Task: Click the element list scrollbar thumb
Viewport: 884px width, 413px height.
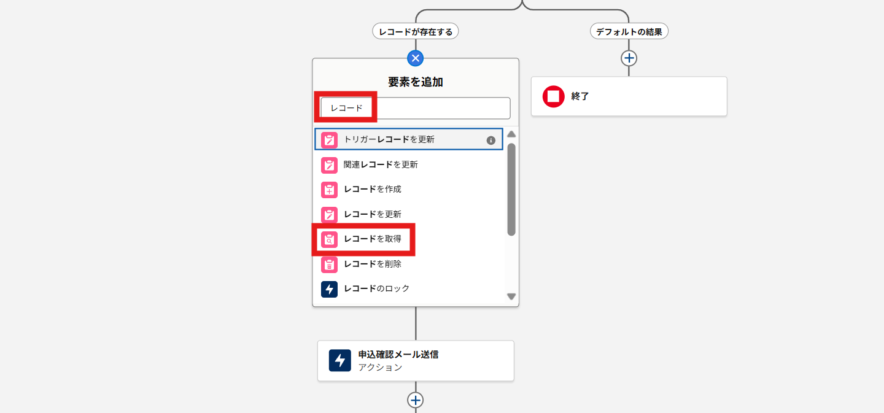Action: click(511, 189)
